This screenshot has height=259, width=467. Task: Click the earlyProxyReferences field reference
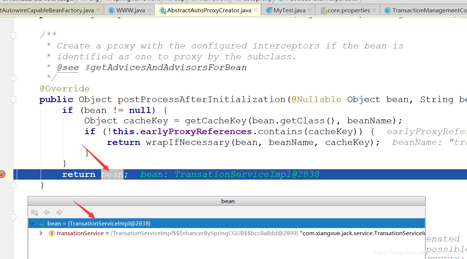pos(196,132)
